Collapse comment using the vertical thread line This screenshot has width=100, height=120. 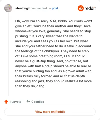(8, 54)
